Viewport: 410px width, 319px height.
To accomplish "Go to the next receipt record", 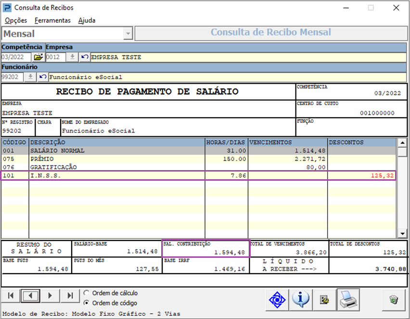I will click(50, 296).
